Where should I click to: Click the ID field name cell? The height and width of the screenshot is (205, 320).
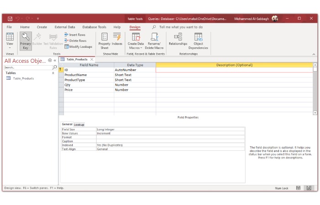[89, 70]
